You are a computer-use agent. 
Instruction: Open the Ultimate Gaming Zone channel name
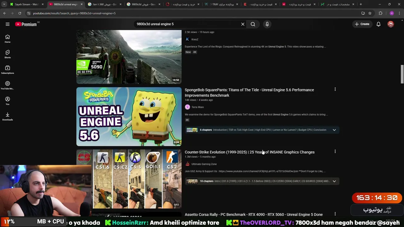[204, 164]
